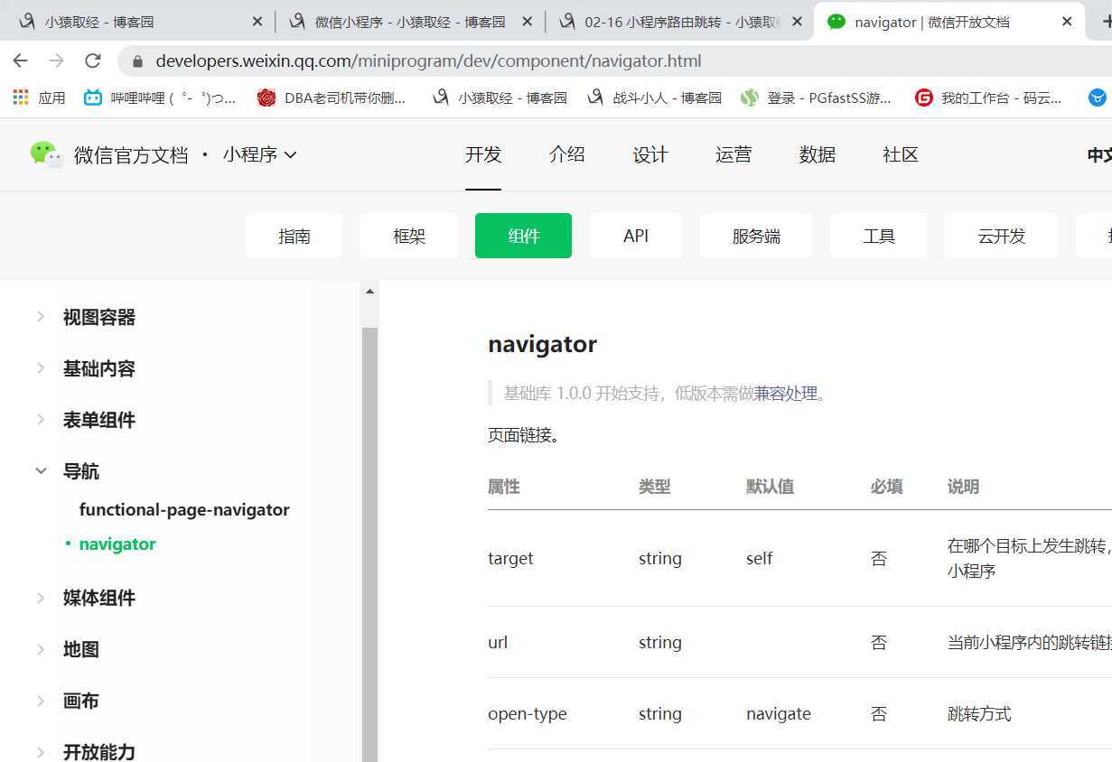
Task: Select the 社区 top navigation item
Action: pos(901,154)
